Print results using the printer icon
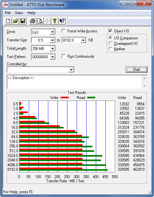The image size is (154, 197). (x=33, y=21)
